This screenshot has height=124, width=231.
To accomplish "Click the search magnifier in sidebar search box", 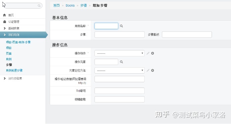I will (x=39, y=6).
